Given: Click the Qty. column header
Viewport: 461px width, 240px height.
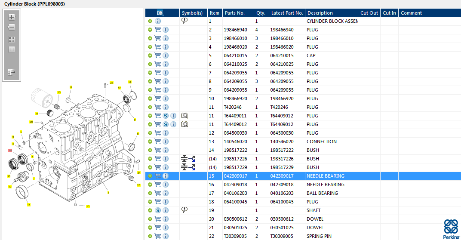Looking at the screenshot, I should click(261, 13).
